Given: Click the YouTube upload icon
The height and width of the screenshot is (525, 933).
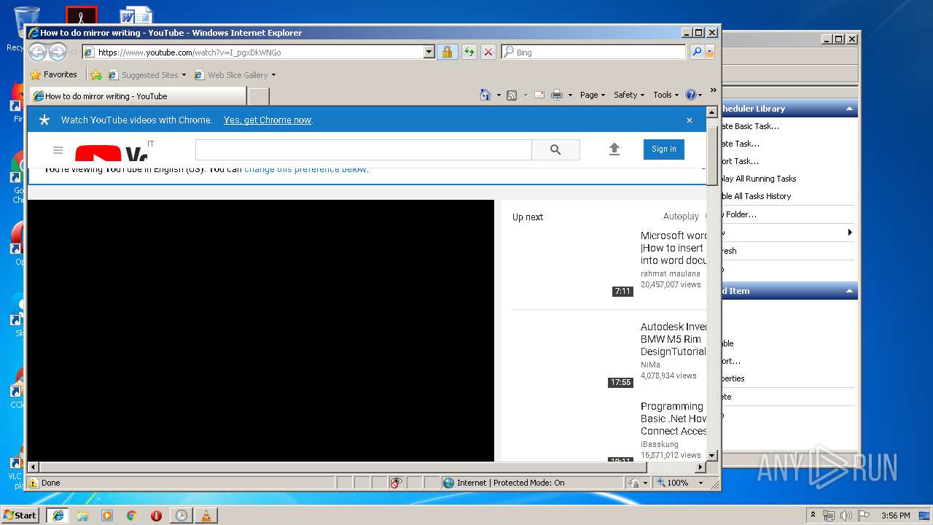Looking at the screenshot, I should click(614, 149).
